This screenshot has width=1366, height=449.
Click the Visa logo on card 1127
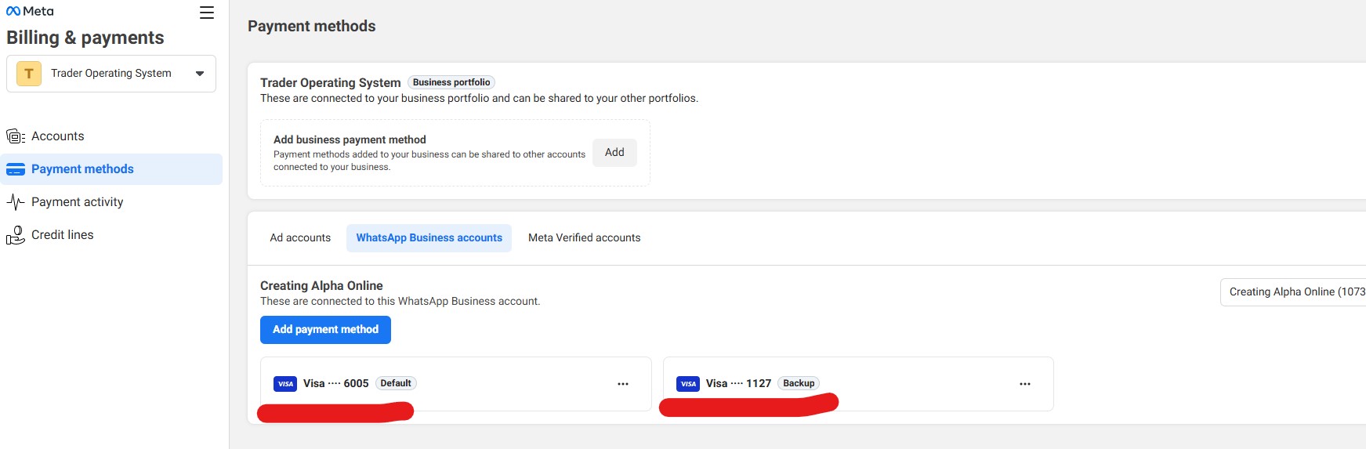click(688, 384)
